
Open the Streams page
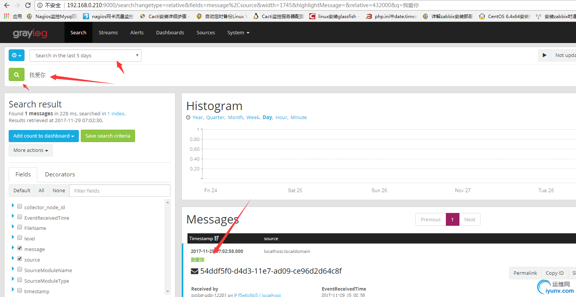pos(108,33)
